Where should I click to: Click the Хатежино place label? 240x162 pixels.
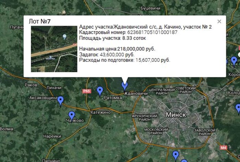[100, 112]
